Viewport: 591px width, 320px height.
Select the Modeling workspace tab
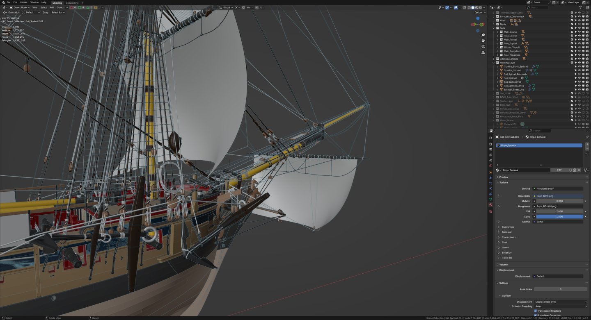[57, 3]
